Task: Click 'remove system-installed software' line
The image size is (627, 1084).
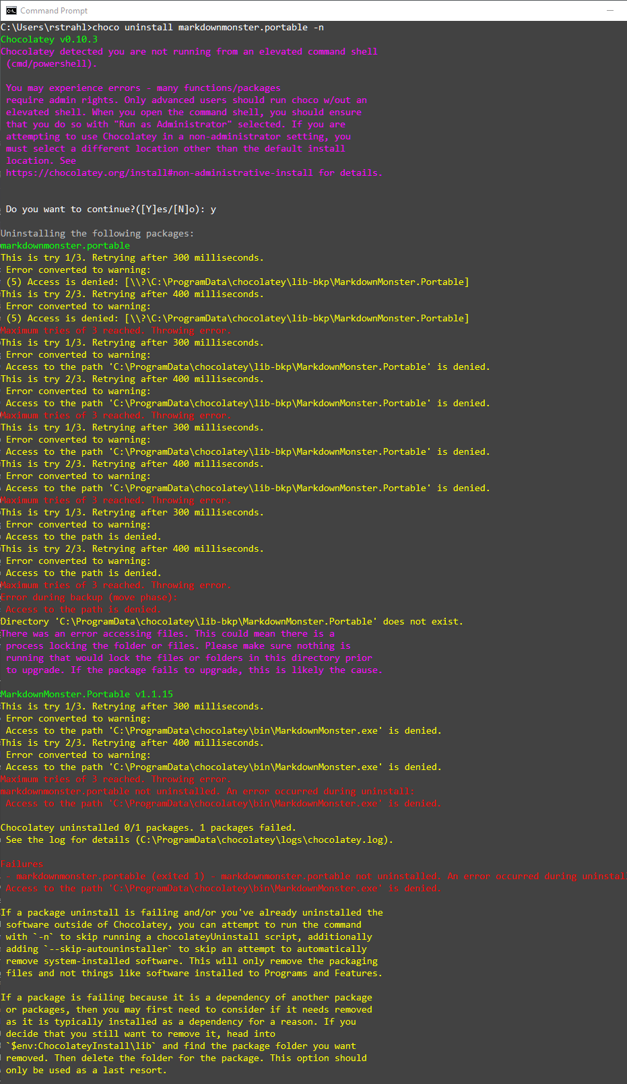Action: (192, 961)
